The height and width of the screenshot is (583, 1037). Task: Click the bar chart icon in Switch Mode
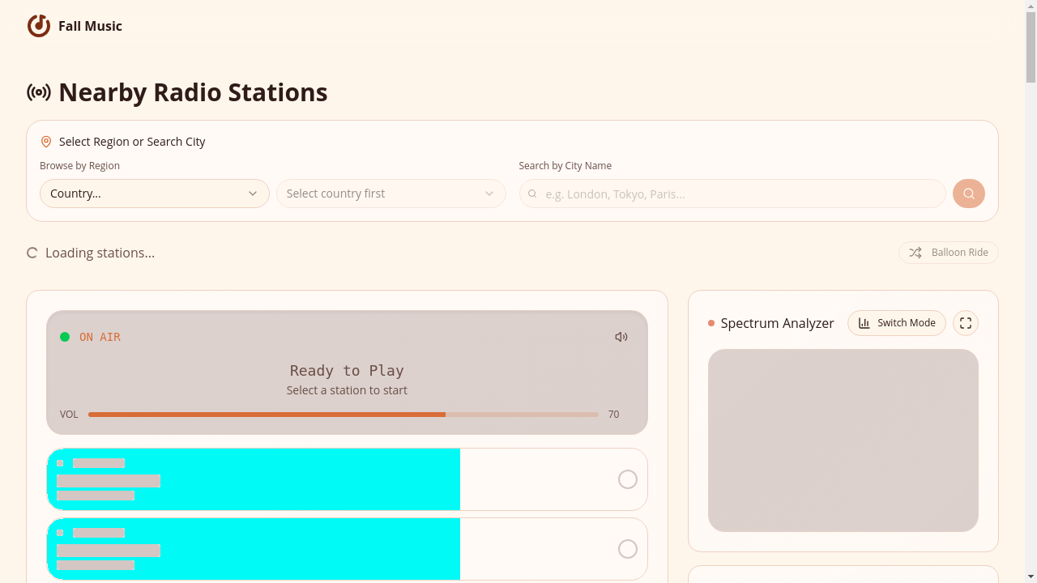point(864,323)
